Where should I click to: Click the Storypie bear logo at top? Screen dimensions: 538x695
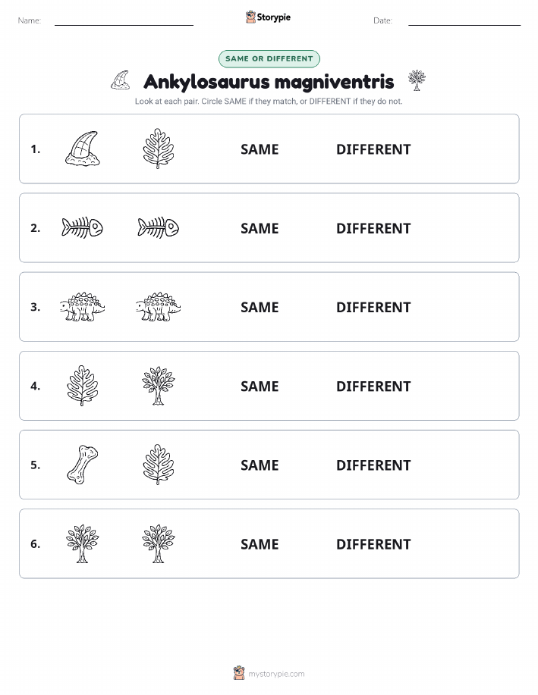pos(250,17)
